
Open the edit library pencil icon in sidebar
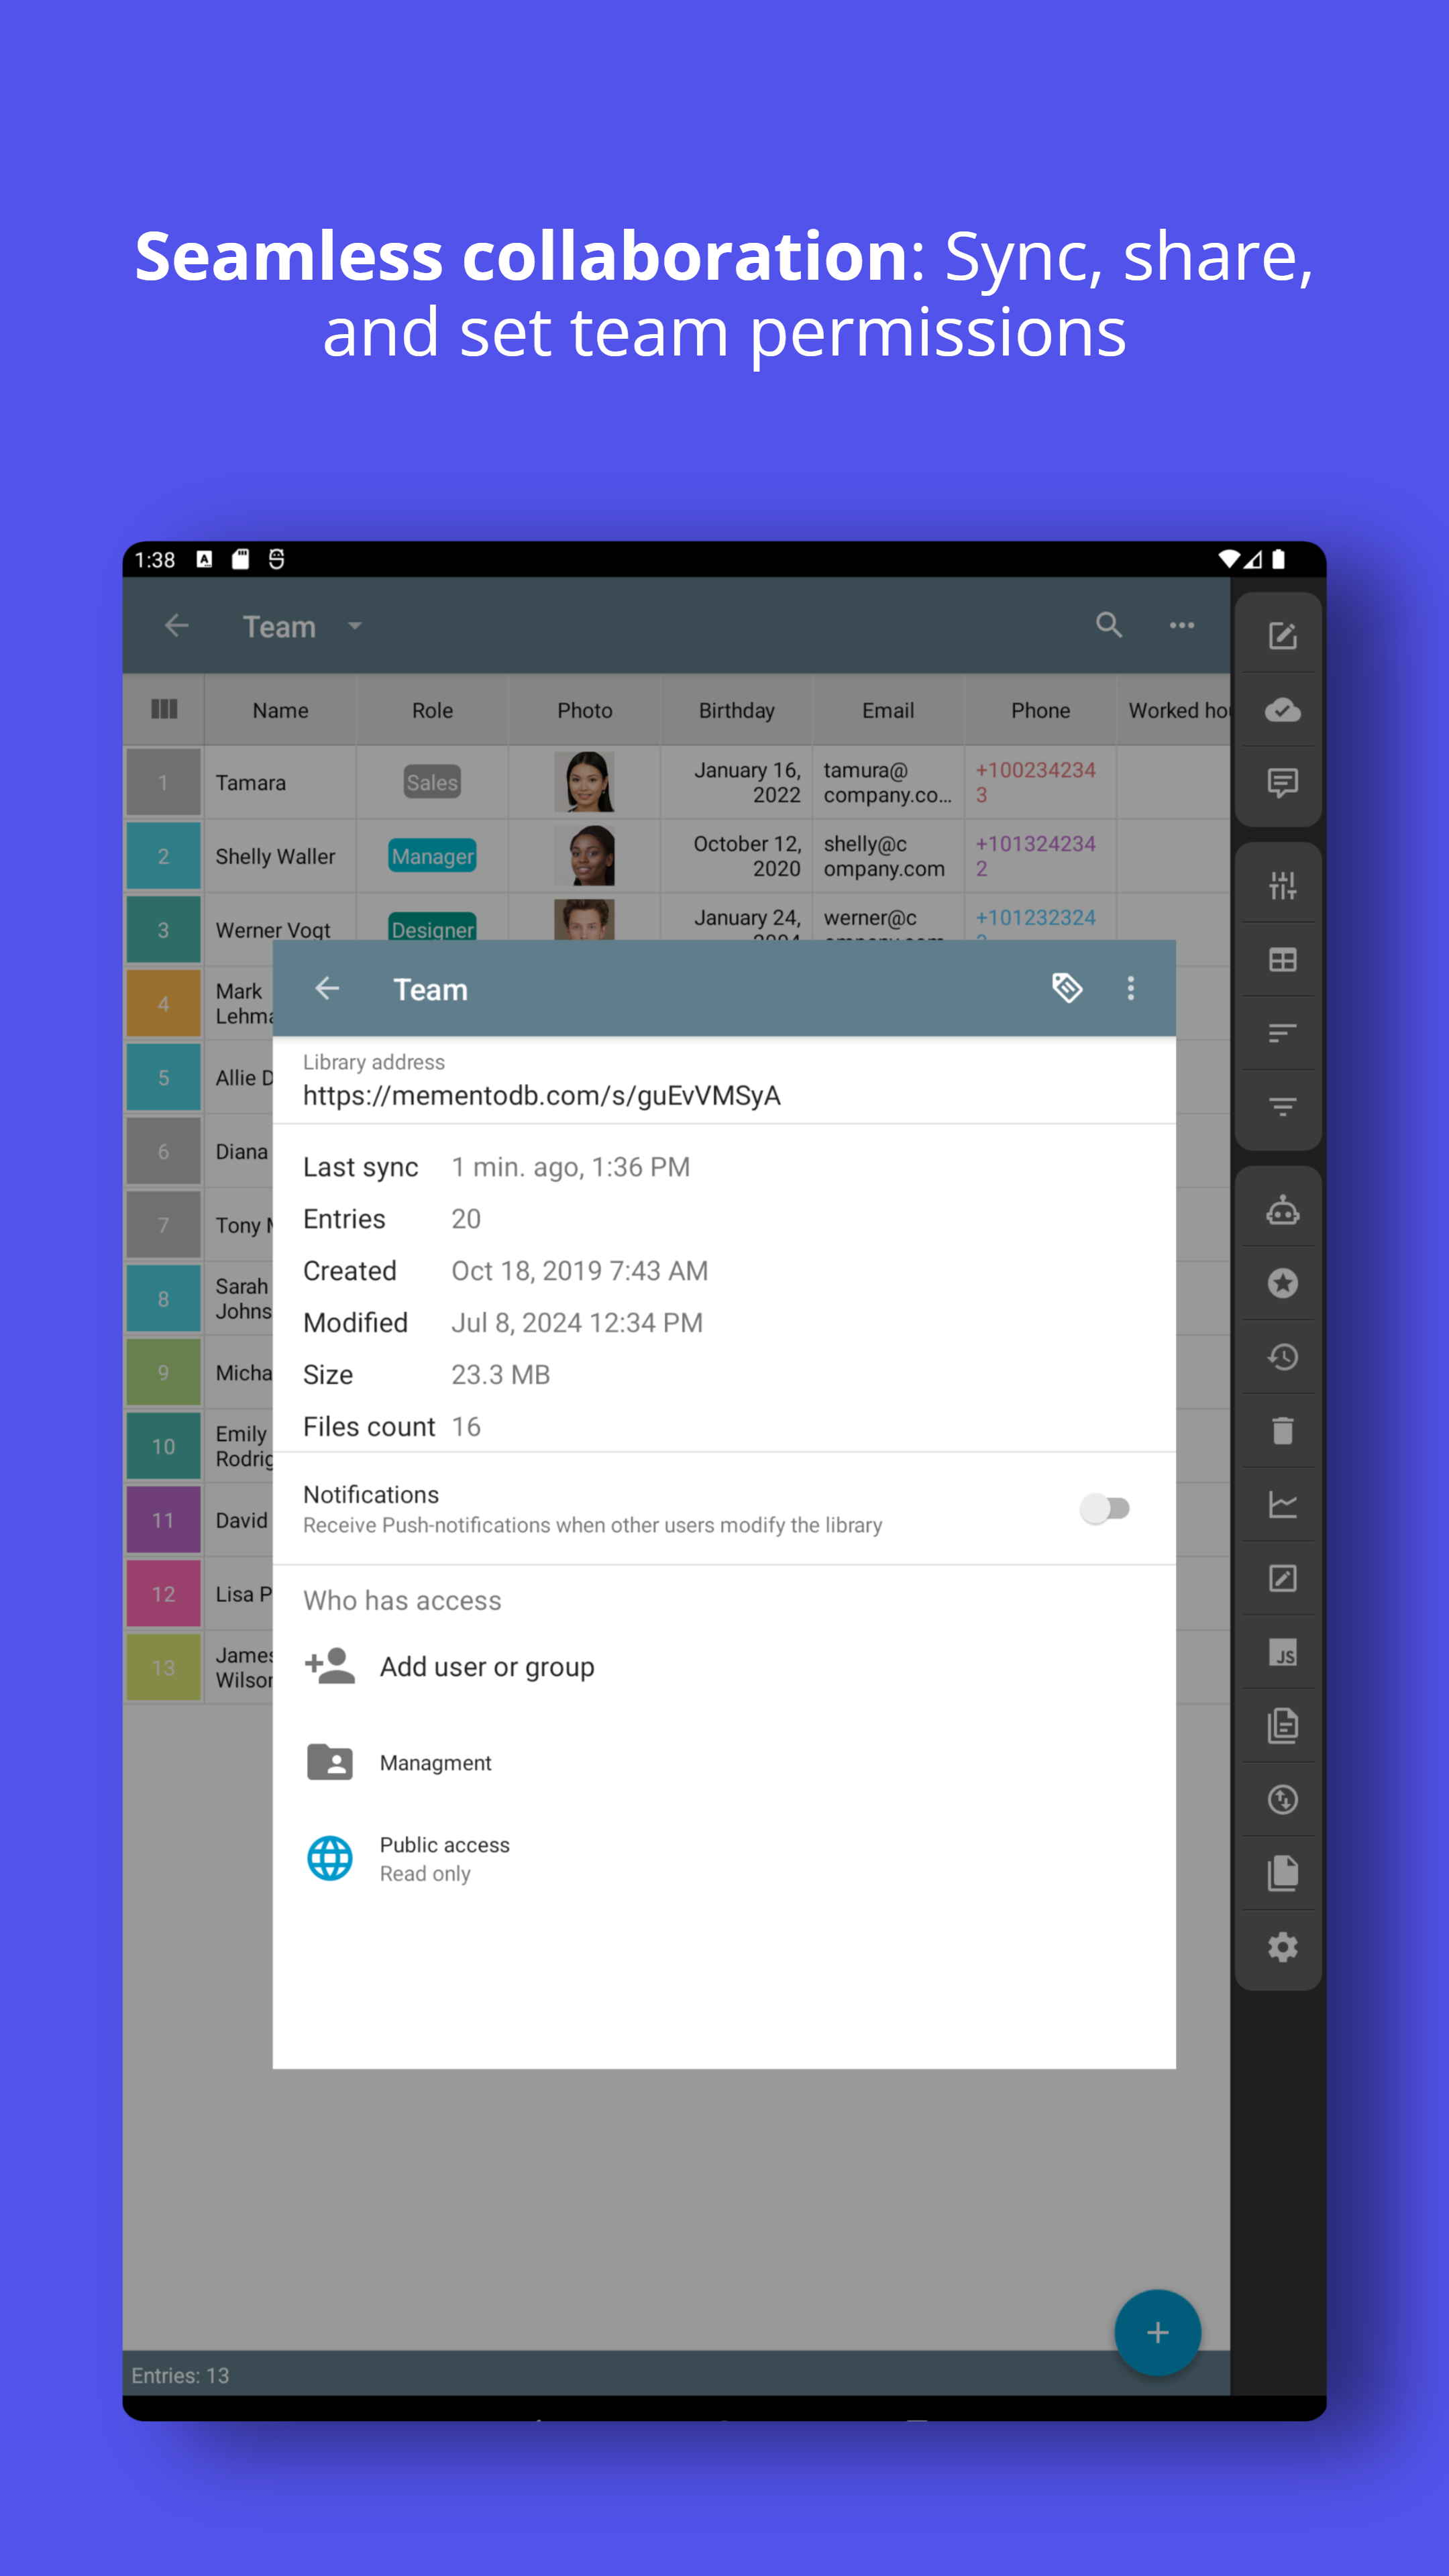coord(1282,636)
